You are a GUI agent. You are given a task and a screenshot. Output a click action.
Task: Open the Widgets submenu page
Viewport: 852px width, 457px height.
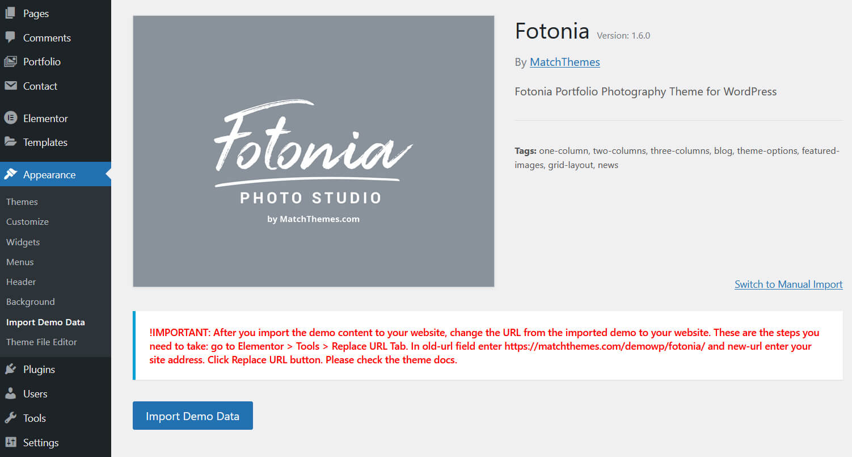[x=23, y=242]
